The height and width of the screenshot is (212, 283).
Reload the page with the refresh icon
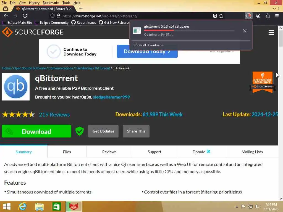click(x=25, y=16)
